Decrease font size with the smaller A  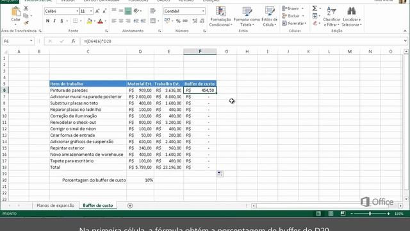pyautogui.click(x=104, y=12)
